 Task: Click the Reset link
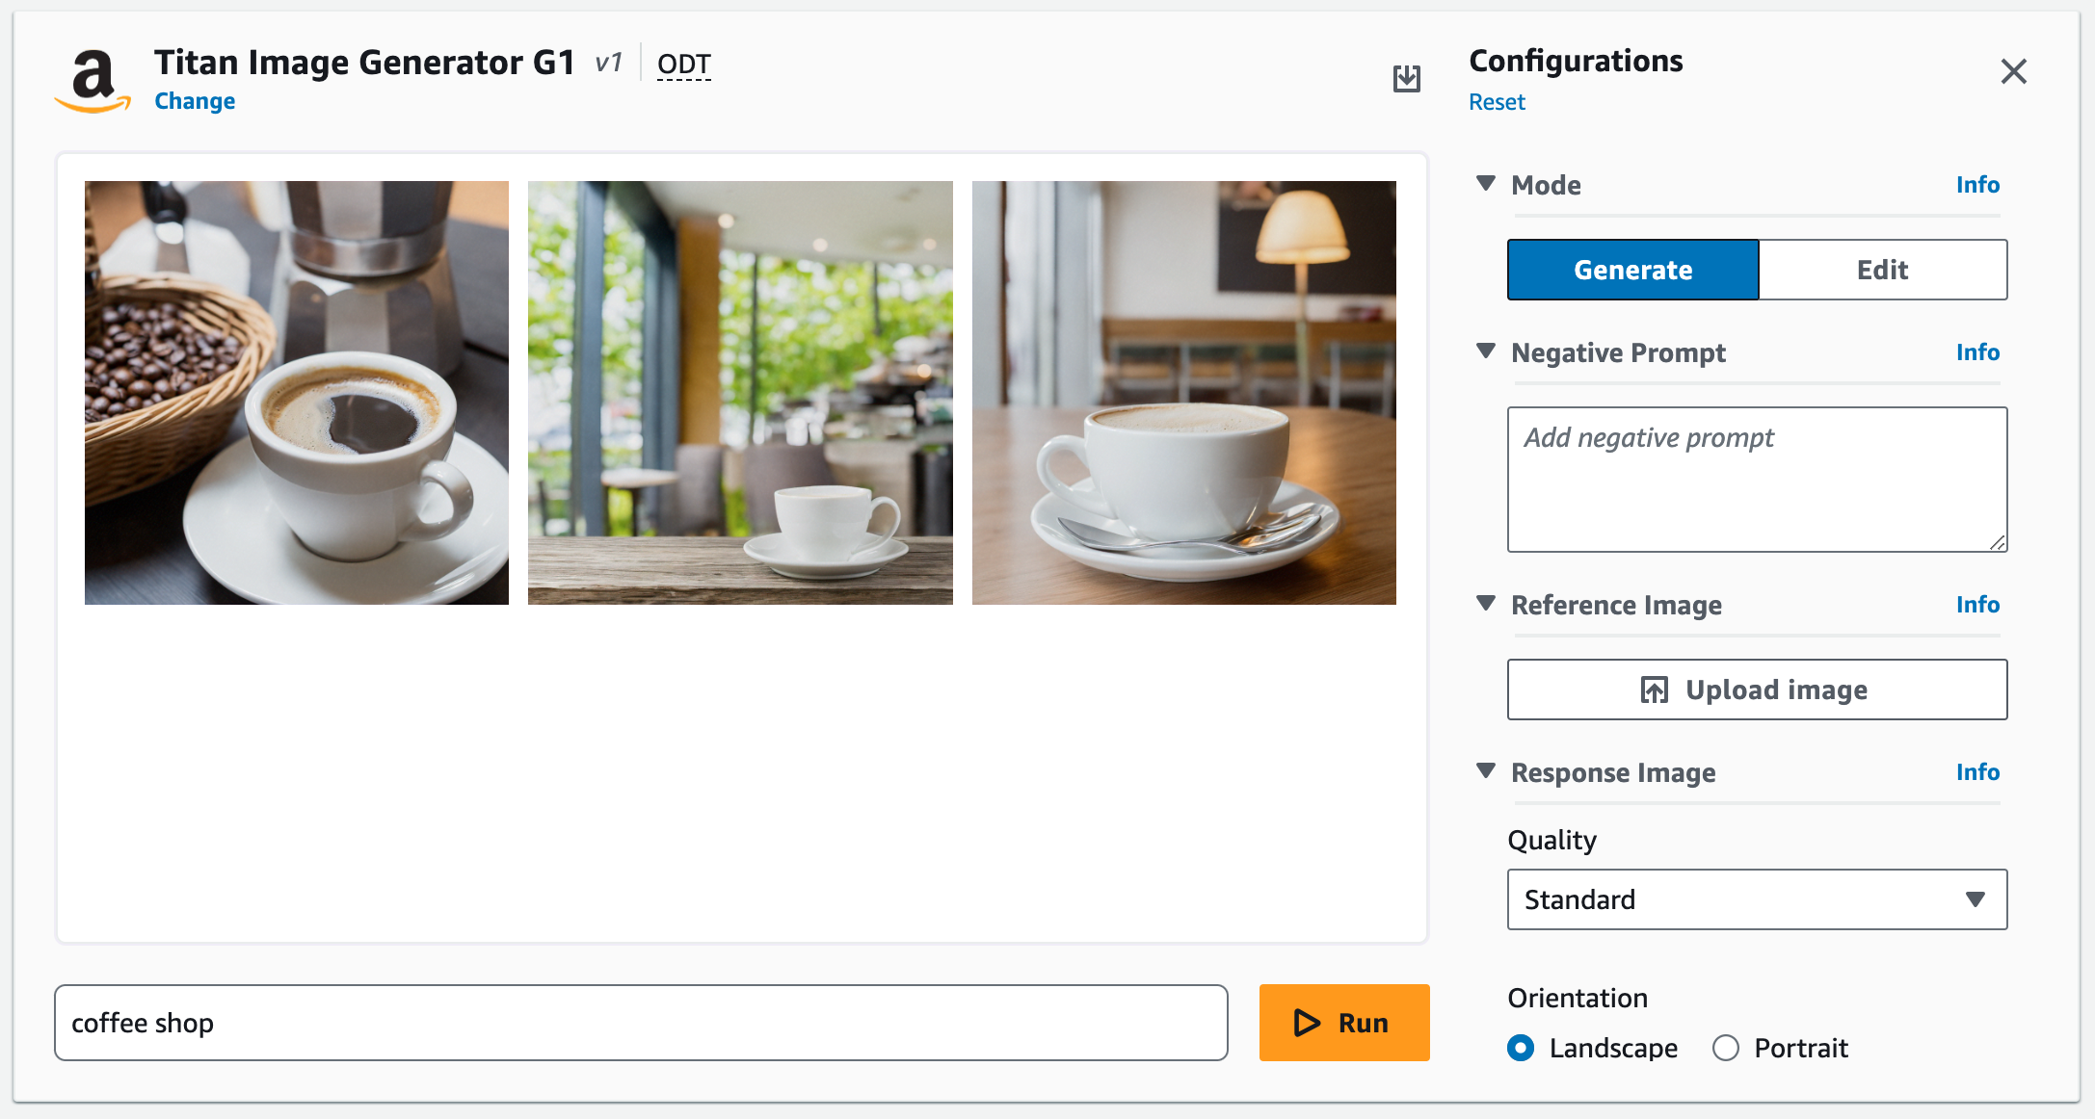1497,101
